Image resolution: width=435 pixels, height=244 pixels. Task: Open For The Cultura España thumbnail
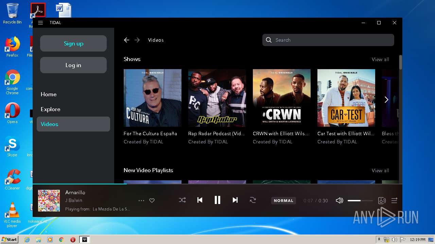(x=153, y=98)
